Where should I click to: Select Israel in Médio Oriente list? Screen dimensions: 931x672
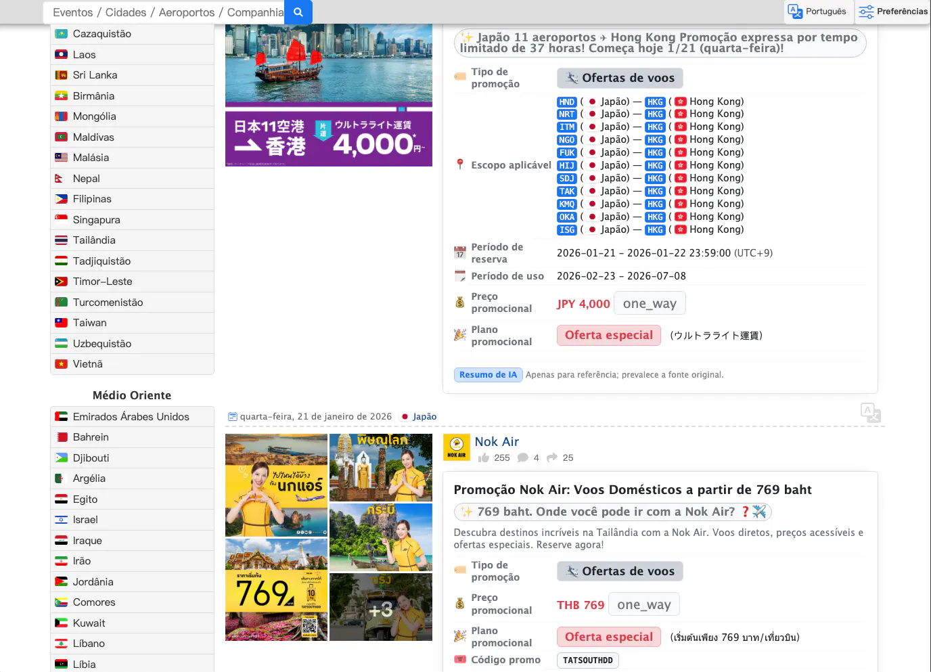point(132,520)
